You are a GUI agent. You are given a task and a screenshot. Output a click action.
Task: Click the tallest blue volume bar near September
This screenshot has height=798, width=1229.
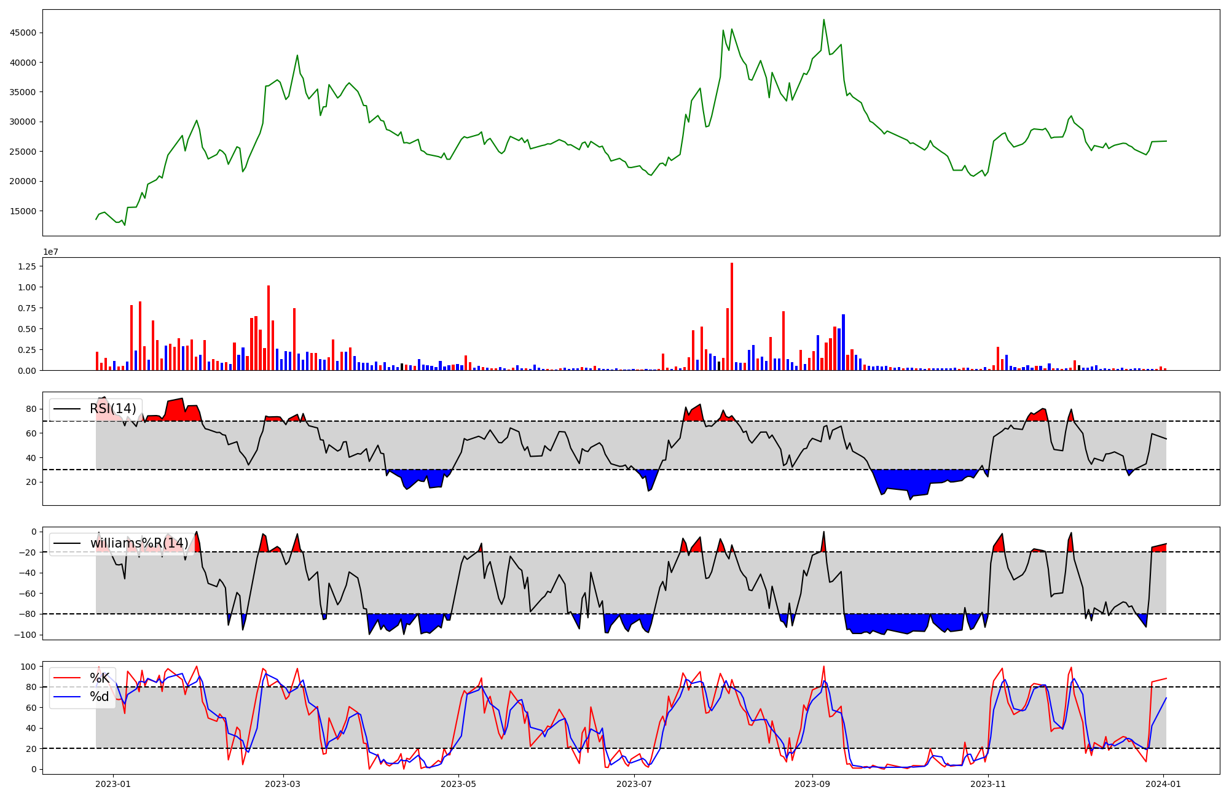843,343
